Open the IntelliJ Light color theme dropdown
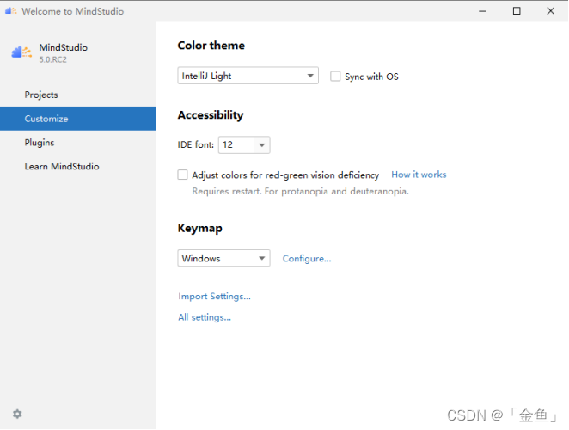The width and height of the screenshot is (569, 430). tap(248, 76)
